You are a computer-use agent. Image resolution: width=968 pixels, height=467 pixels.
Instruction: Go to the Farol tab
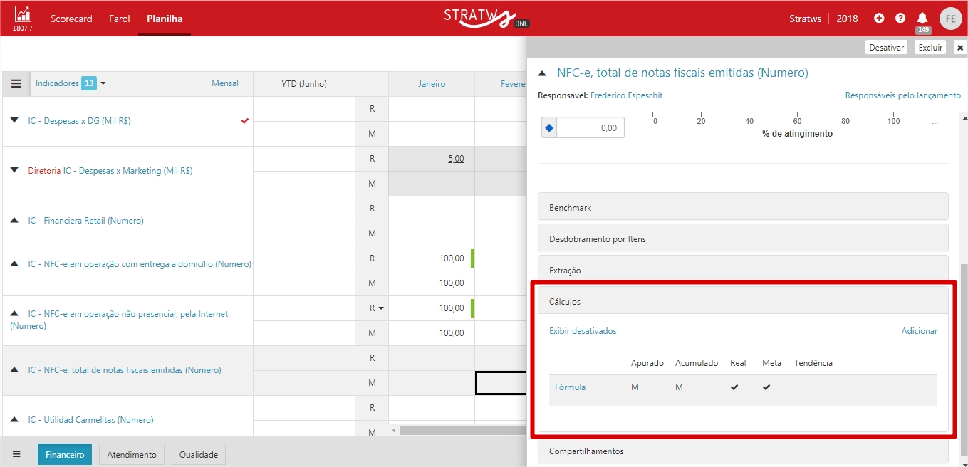click(120, 19)
